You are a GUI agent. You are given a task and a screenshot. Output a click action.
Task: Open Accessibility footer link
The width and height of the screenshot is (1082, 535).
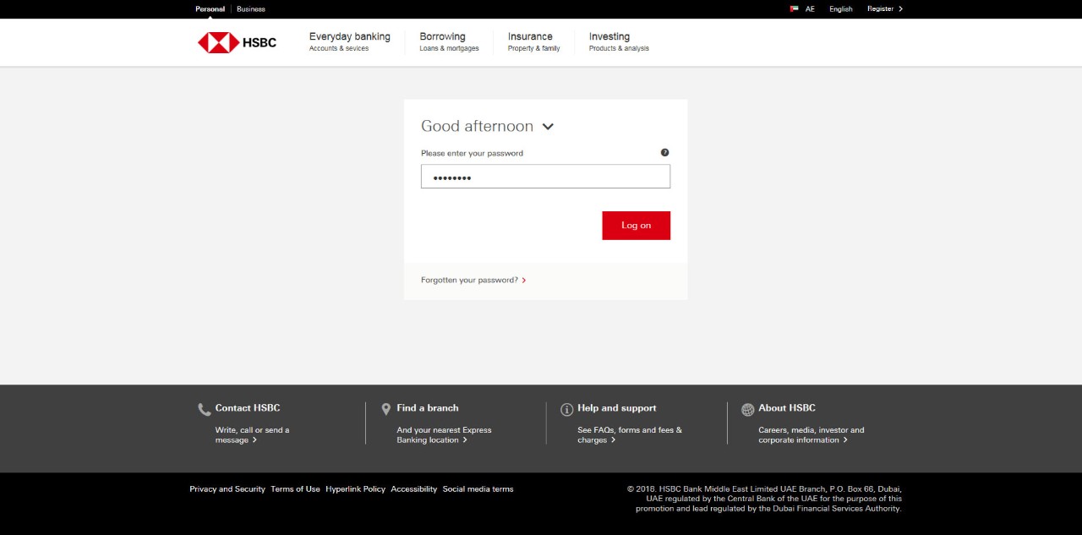tap(414, 489)
